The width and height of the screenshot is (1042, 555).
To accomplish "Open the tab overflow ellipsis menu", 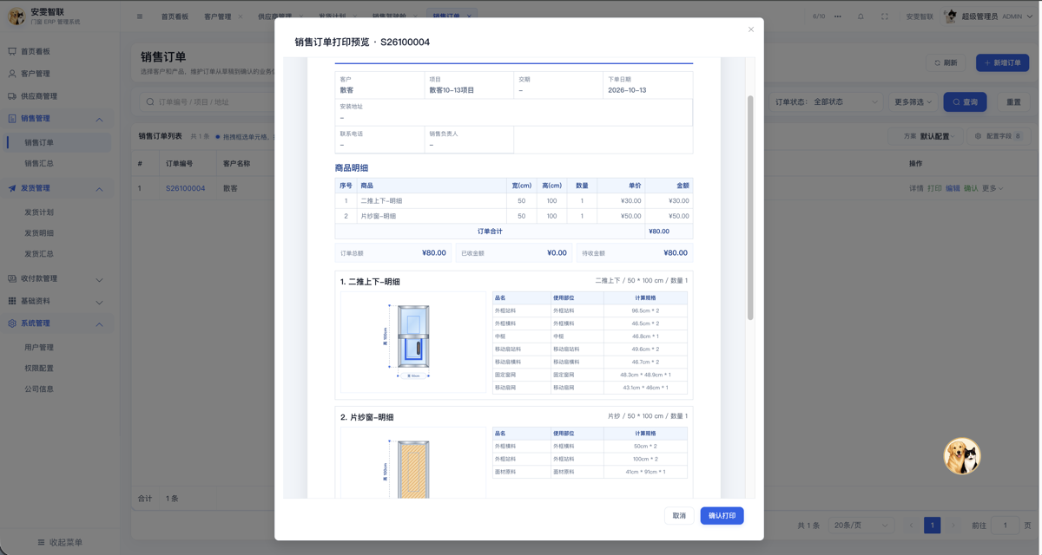I will (838, 16).
